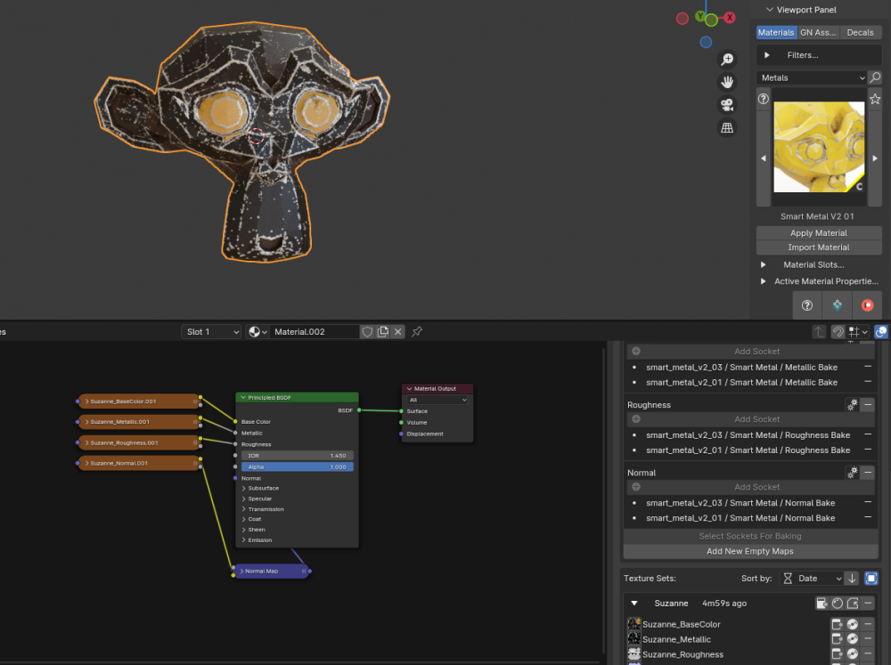Click the Alpha slider in Principled BSDF

pyautogui.click(x=297, y=466)
